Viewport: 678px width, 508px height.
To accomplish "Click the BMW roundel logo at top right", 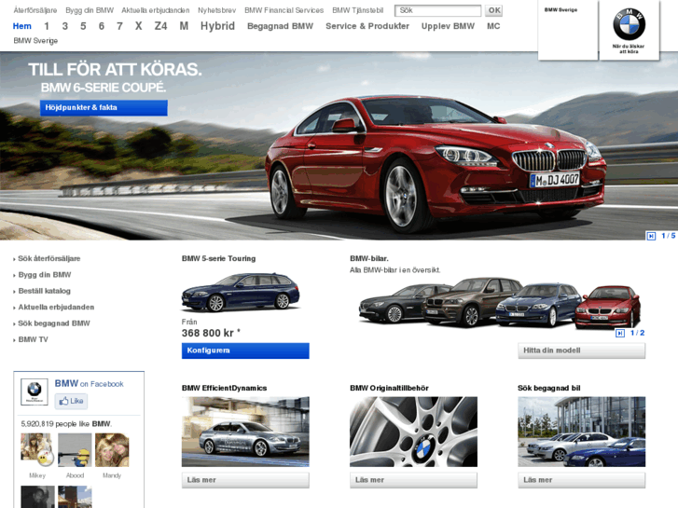I will 629,24.
